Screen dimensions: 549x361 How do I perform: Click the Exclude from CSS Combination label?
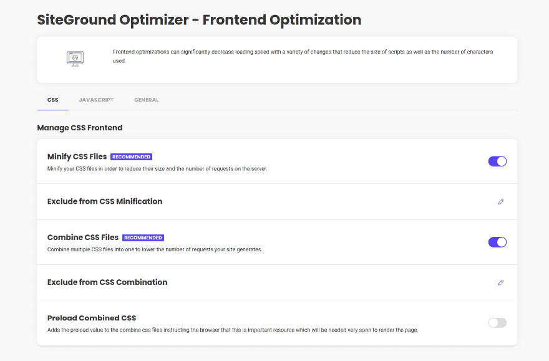[x=107, y=282]
